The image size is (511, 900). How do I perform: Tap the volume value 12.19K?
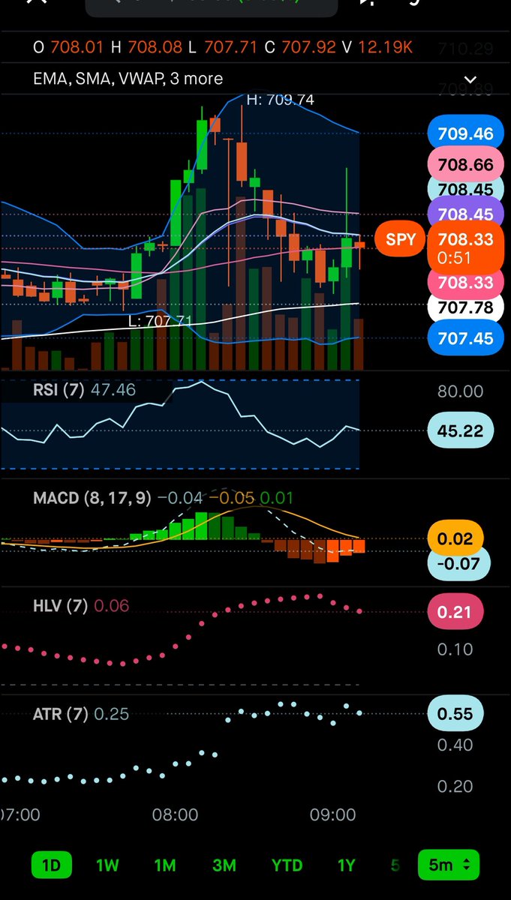click(386, 47)
